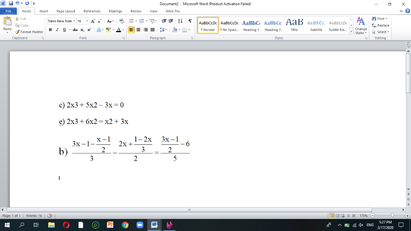The image size is (411, 231).
Task: Click the proofing errors status icon
Action: [x=50, y=215]
